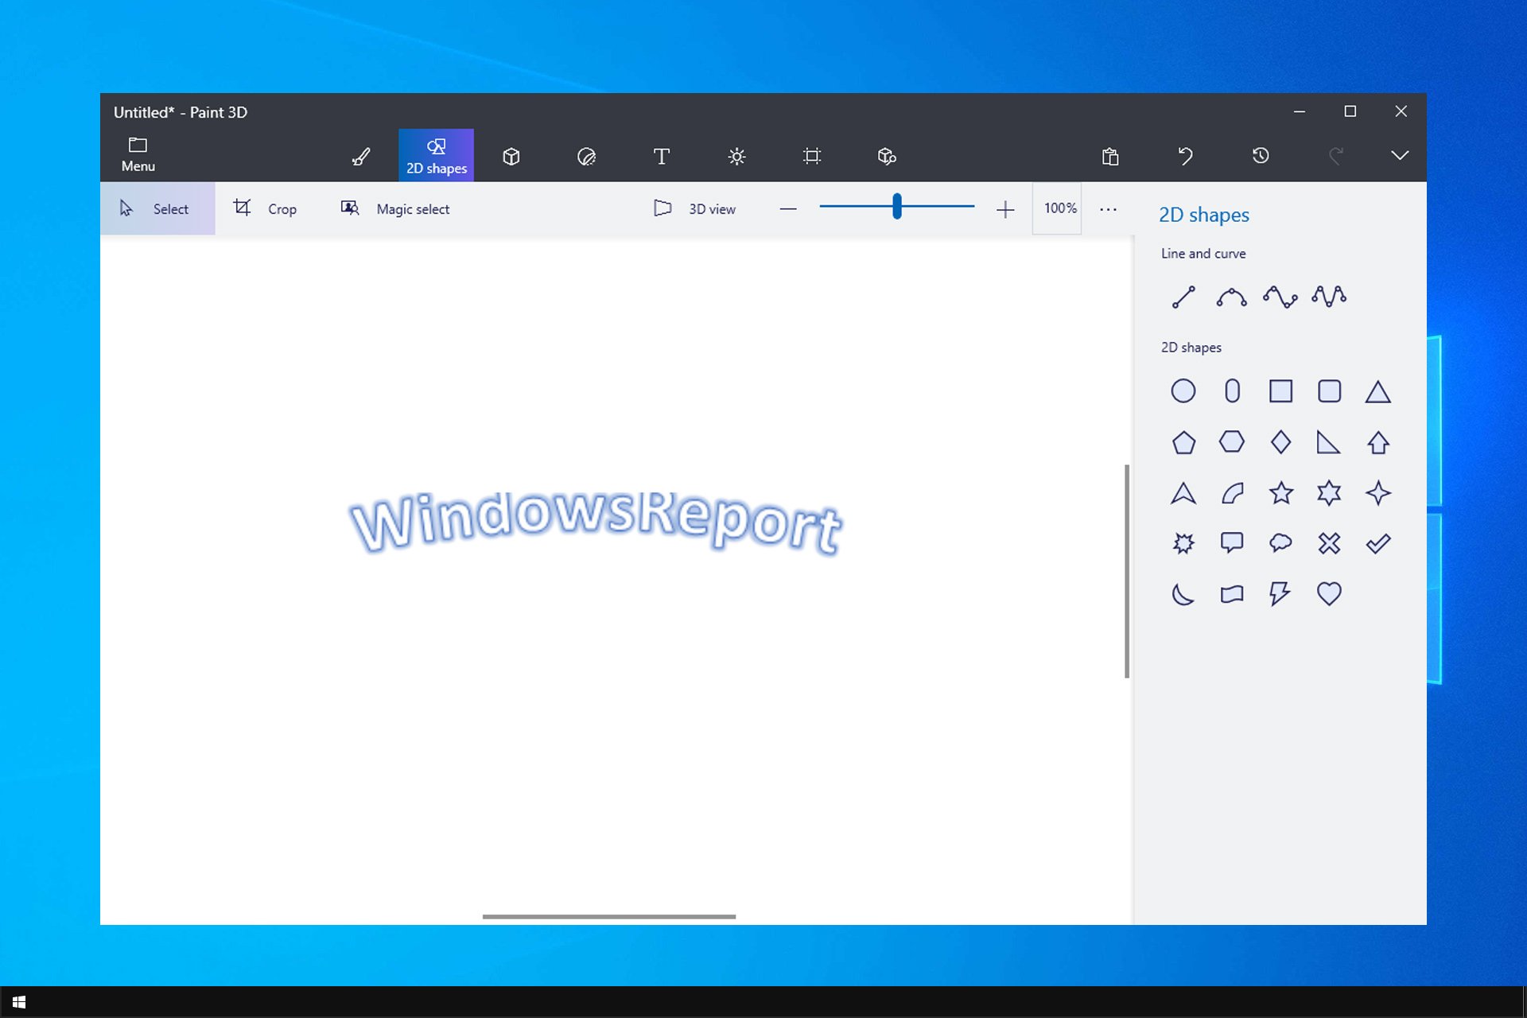Screen dimensions: 1527x1018
Task: Click the Crop button
Action: (x=265, y=208)
